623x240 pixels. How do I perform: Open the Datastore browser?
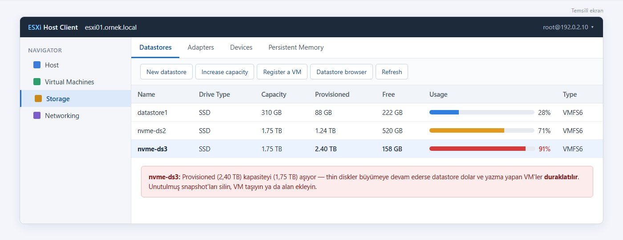coord(341,72)
